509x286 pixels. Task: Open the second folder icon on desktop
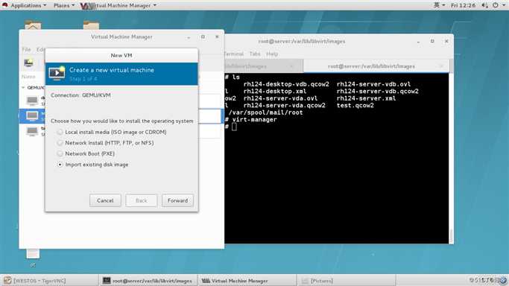pos(91,25)
